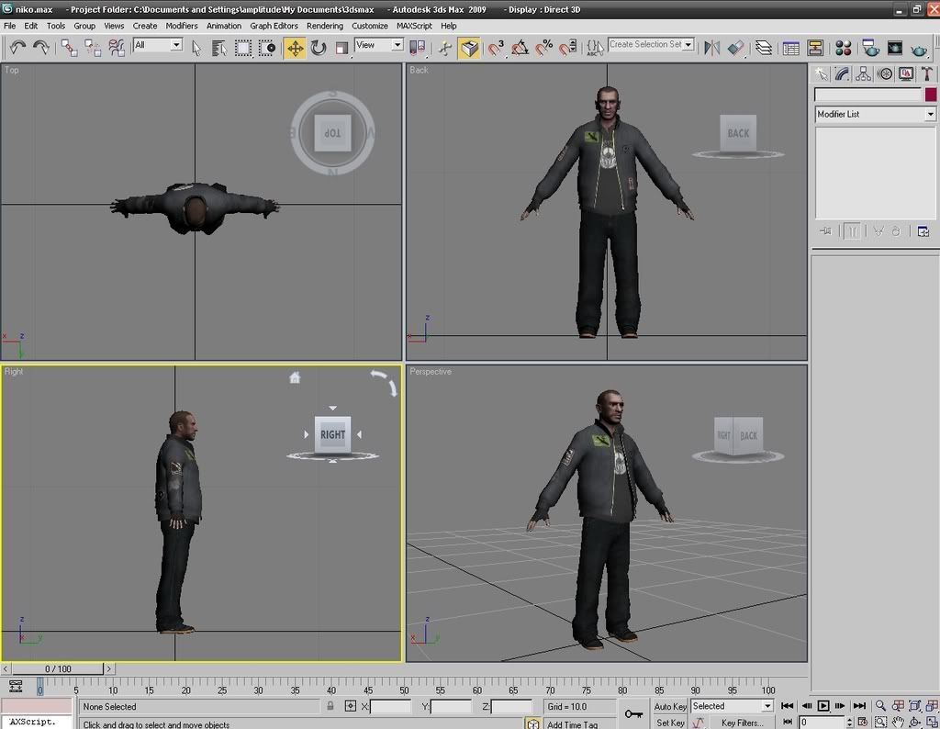Viewport: 940px width, 729px height.
Task: Open the Rendering menu
Action: coord(324,26)
